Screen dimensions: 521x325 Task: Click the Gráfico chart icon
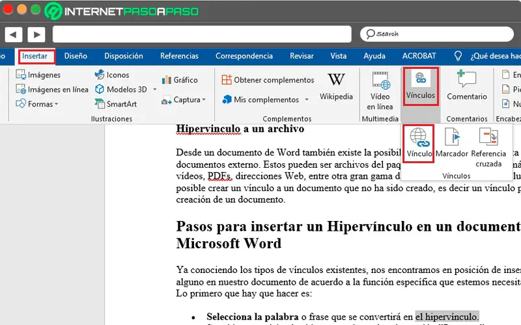click(165, 80)
